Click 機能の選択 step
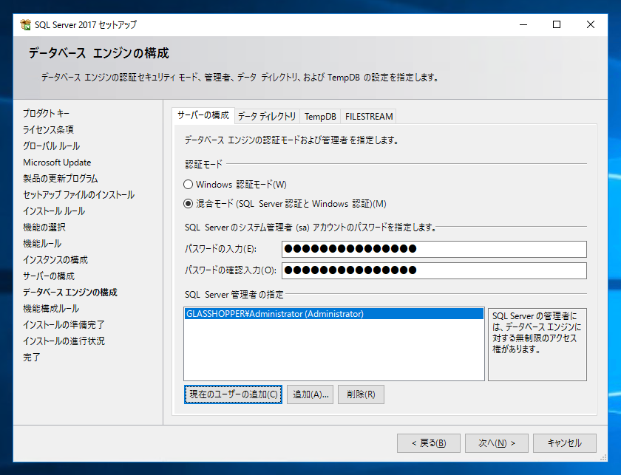The height and width of the screenshot is (475, 621). click(x=44, y=228)
